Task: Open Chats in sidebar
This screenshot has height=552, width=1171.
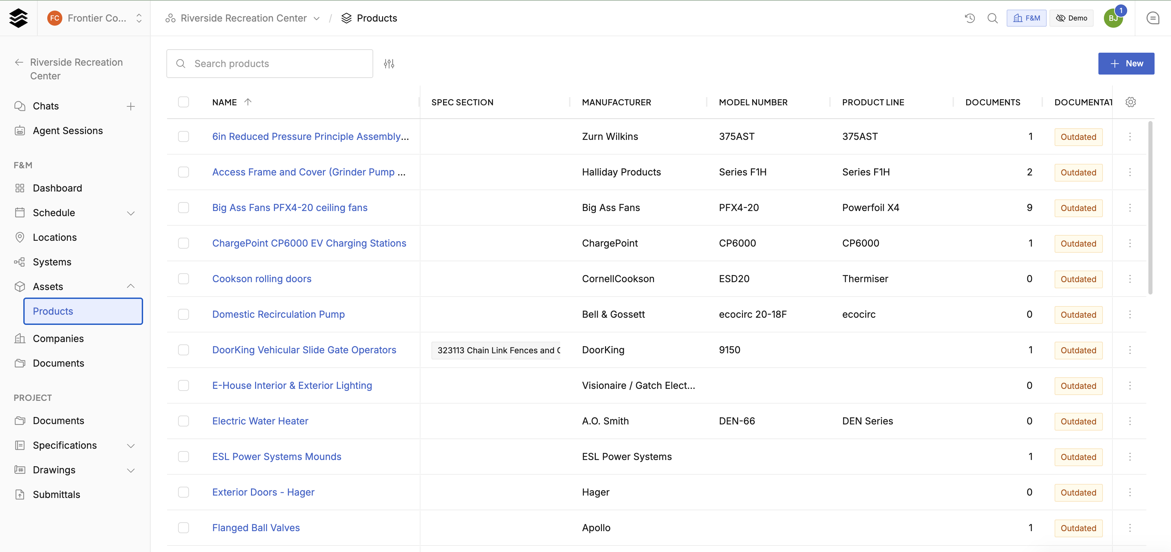Action: (46, 106)
